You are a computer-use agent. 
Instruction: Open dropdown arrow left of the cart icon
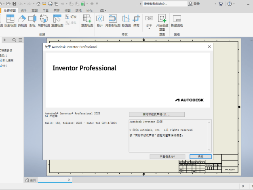215,4
